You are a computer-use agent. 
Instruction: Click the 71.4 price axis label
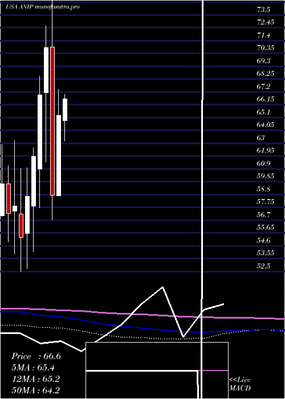point(263,35)
